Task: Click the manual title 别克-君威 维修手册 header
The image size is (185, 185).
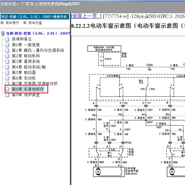Action: [x=35, y=17]
